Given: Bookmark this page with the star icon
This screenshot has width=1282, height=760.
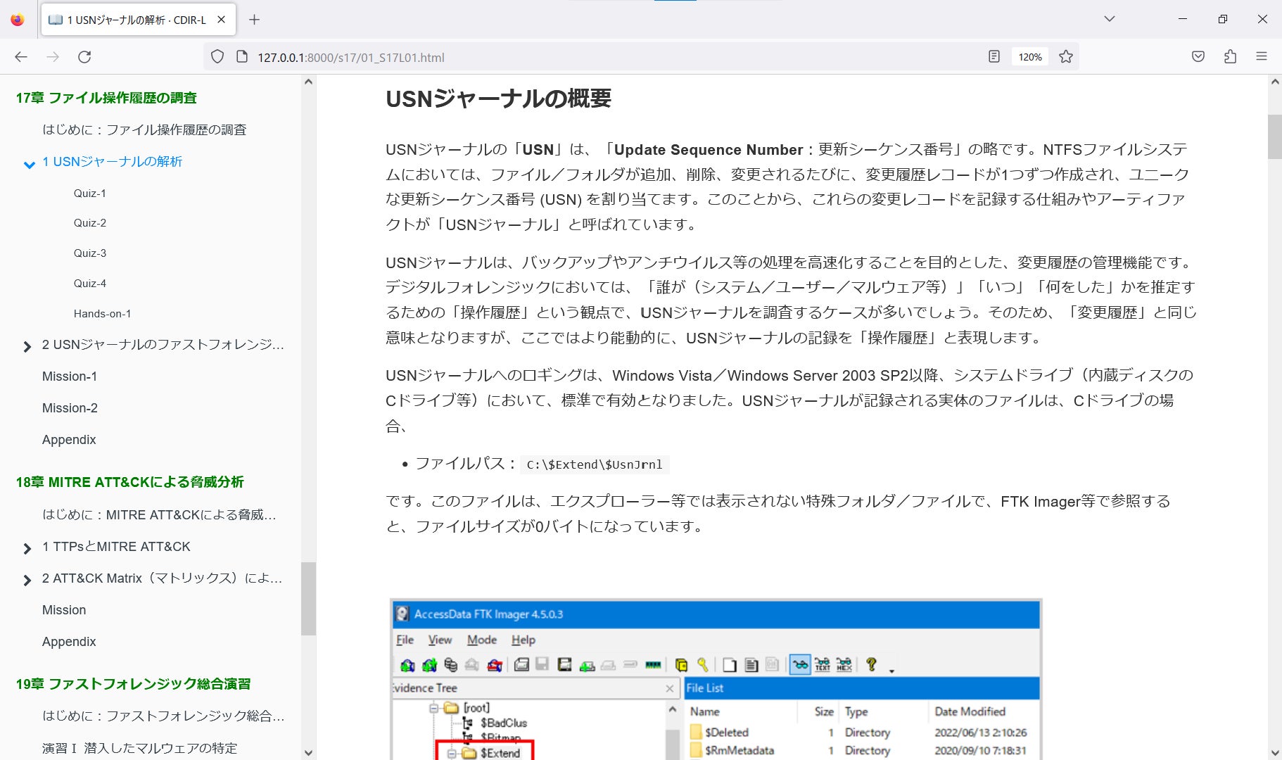Looking at the screenshot, I should (1066, 57).
